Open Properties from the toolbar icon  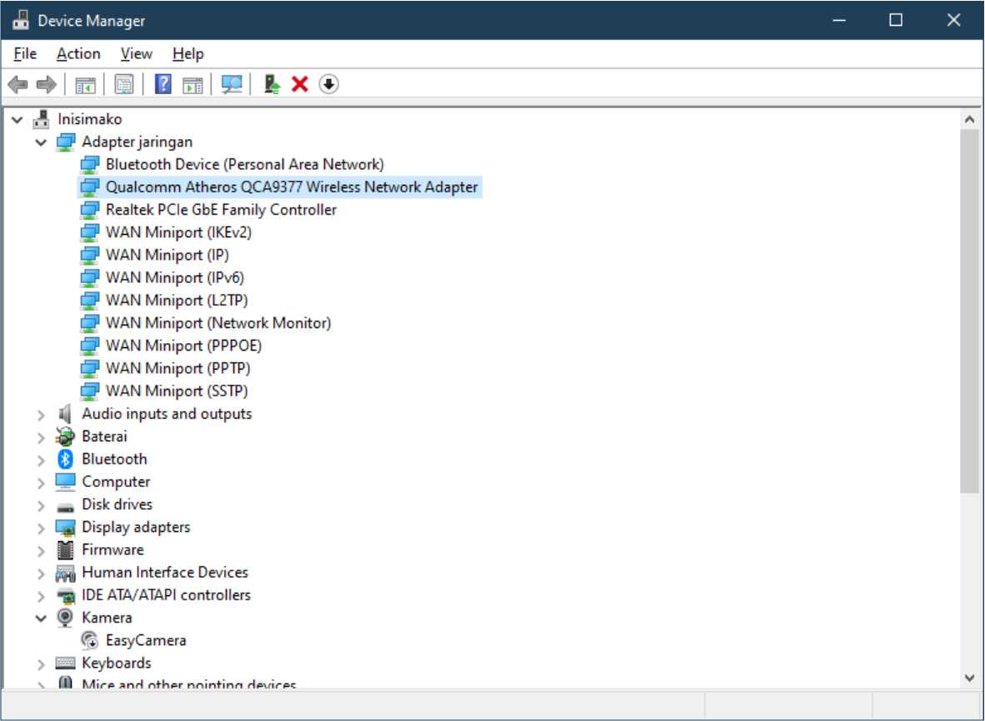pos(124,84)
